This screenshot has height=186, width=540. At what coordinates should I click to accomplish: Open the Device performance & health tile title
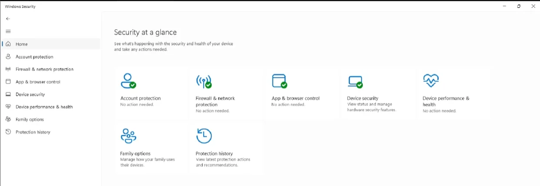pos(446,101)
